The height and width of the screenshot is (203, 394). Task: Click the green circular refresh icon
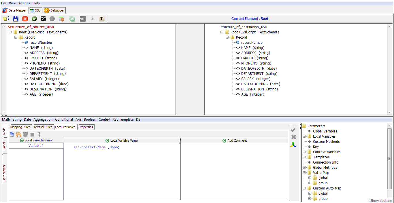72,19
